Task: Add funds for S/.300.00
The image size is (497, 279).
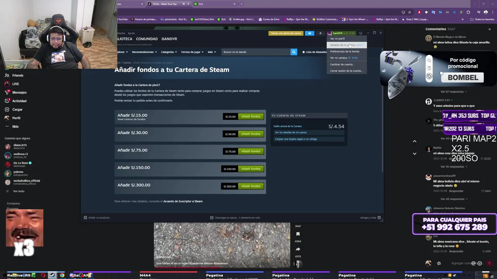Action: pos(251,186)
